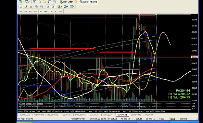Switch chart to line chart view

tap(31, 6)
